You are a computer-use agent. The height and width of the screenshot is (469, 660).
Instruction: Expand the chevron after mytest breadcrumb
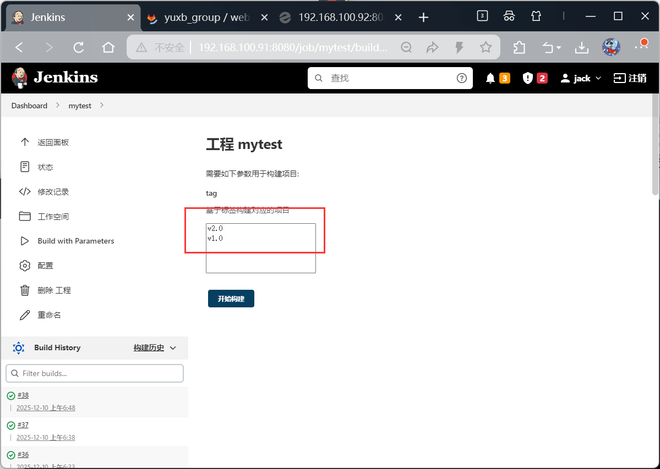coord(102,105)
